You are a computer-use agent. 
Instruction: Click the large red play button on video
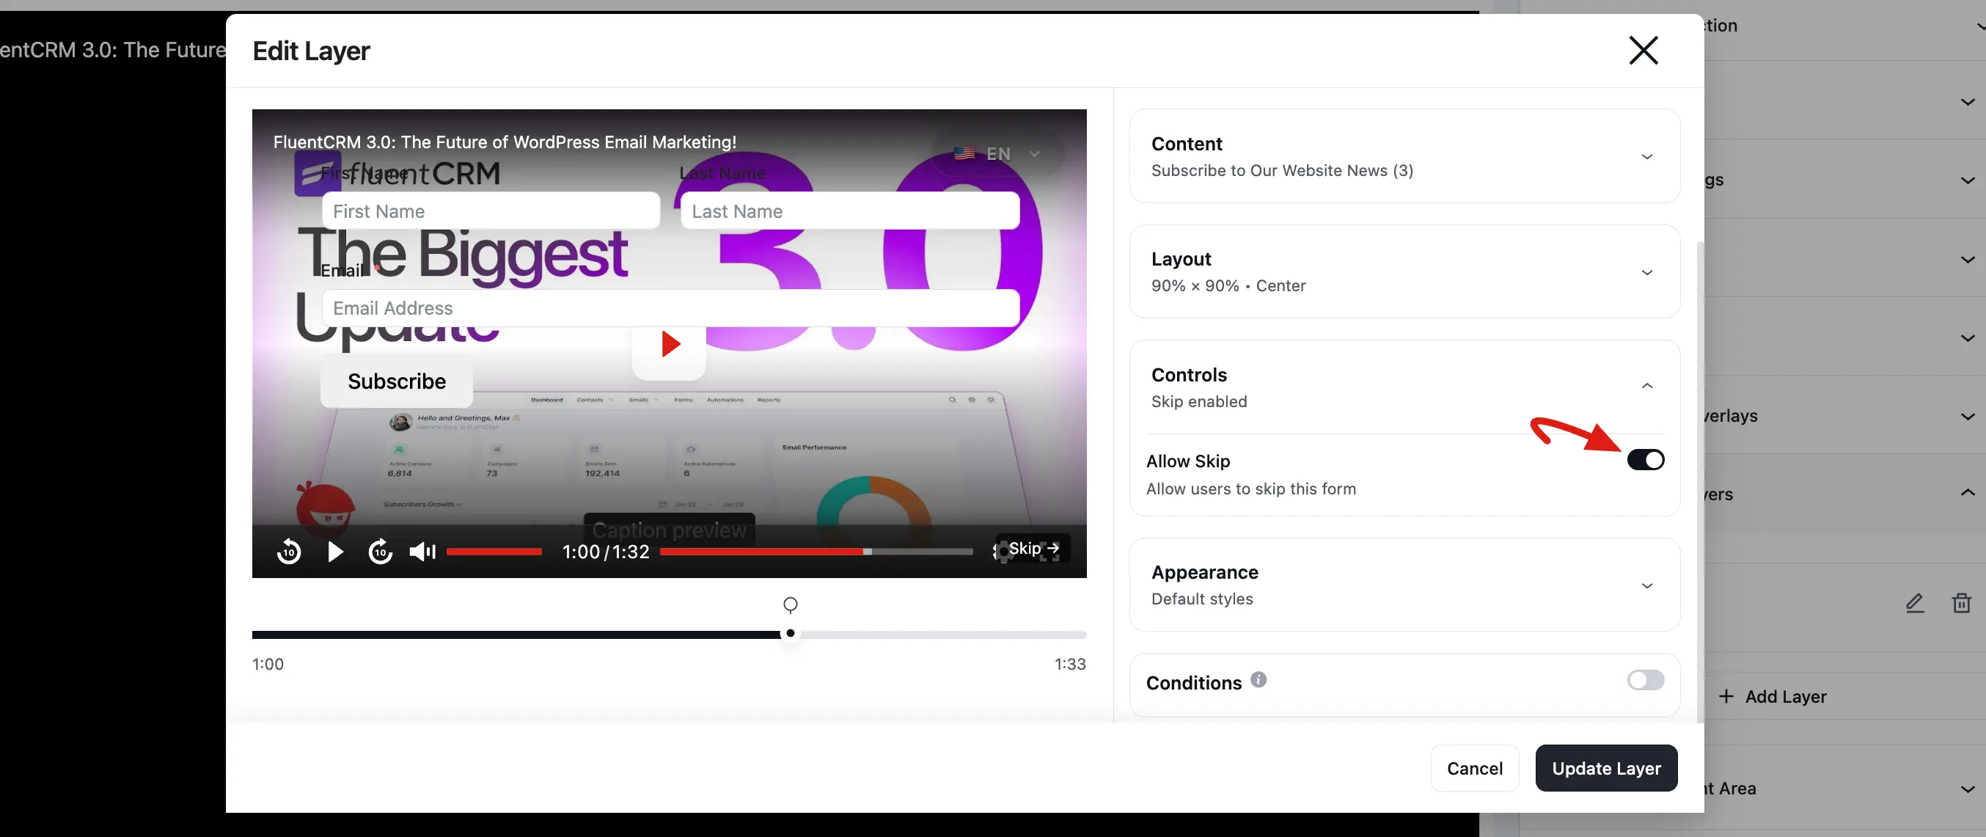[x=669, y=344]
